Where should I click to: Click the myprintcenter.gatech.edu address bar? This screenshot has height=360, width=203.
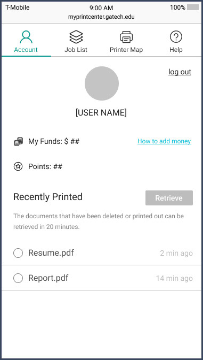(101, 17)
